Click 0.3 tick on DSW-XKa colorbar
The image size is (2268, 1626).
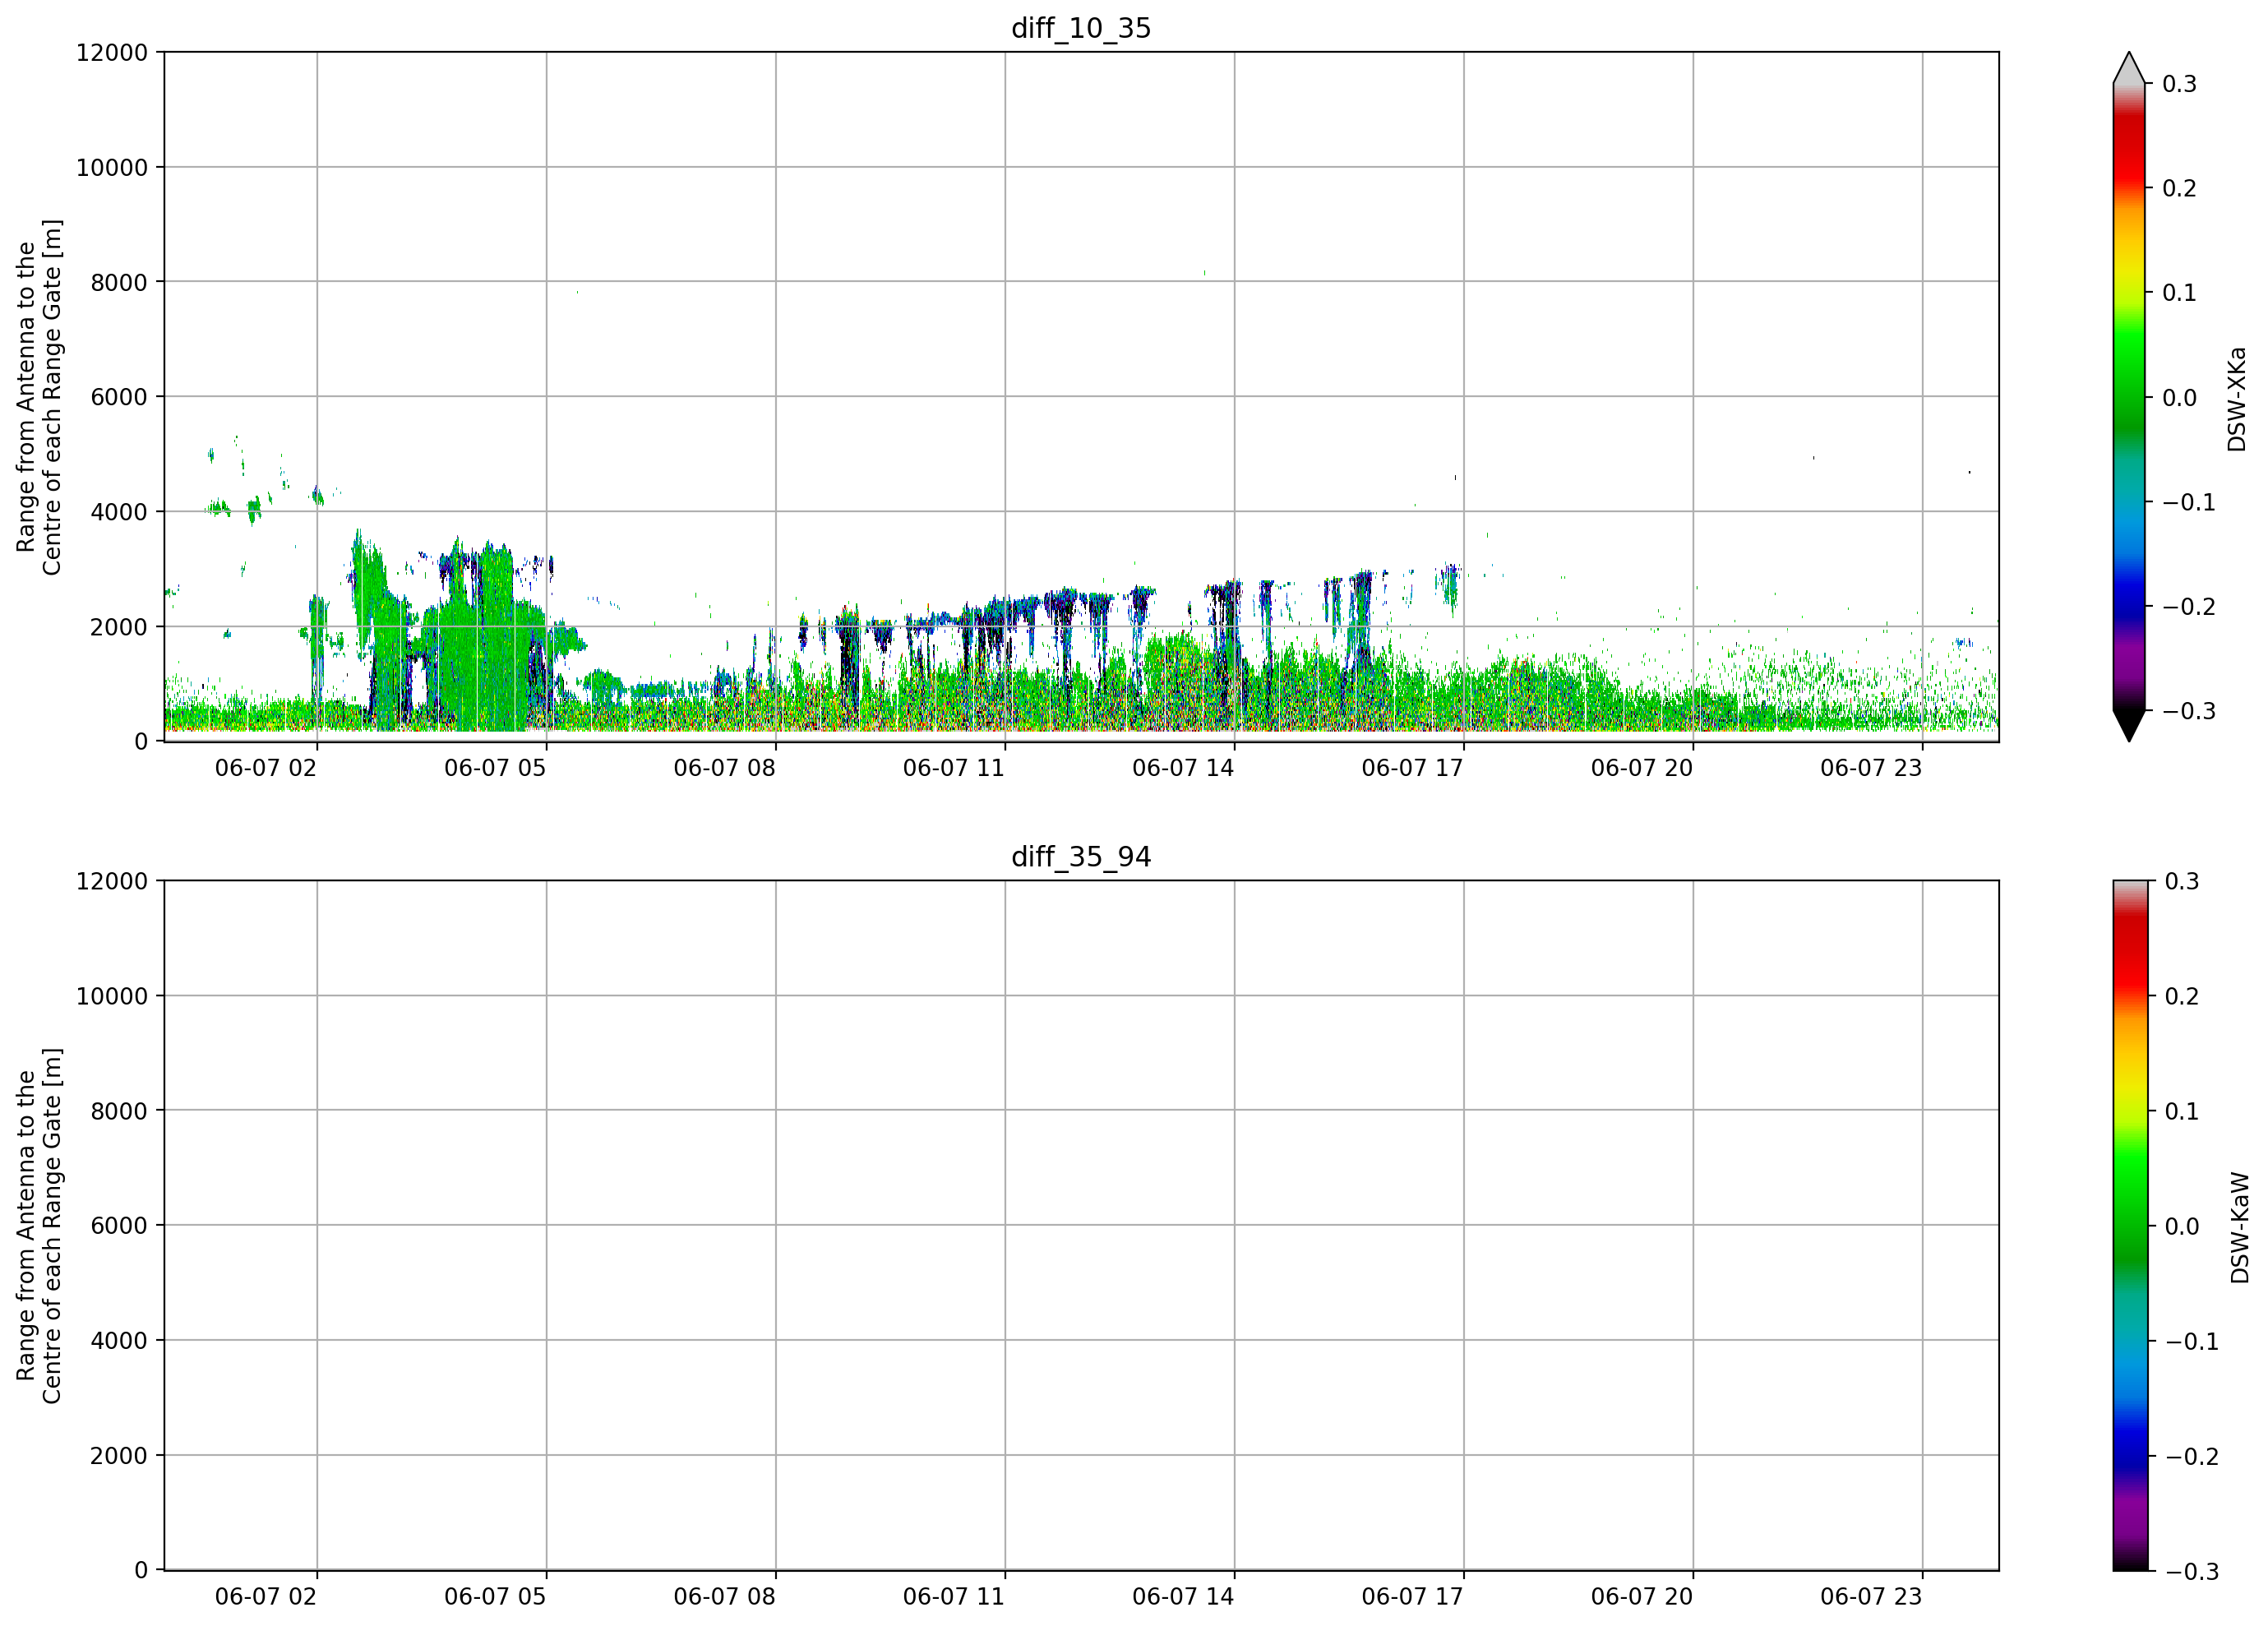click(2180, 84)
